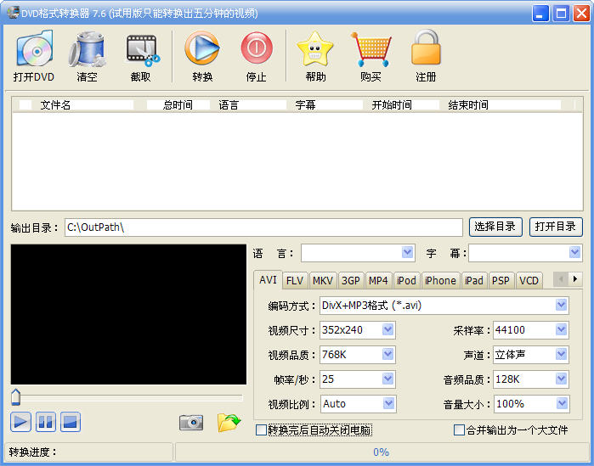This screenshot has width=594, height=466.
Task: Enable 转换完后自动关闭电脑 checkbox
Action: (x=261, y=430)
